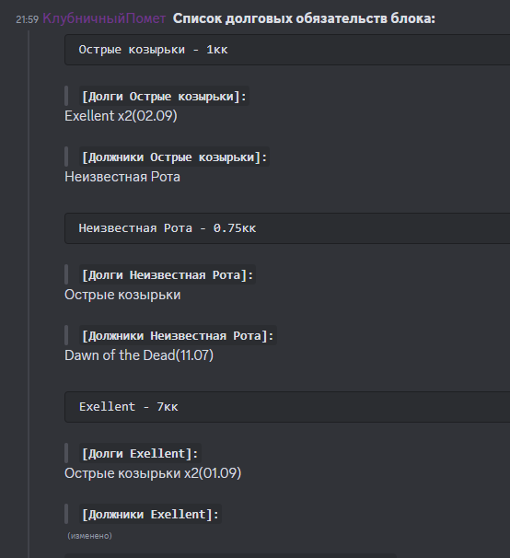Click the code block Exellent - 7кк
This screenshot has height=558, width=510.
click(287, 407)
